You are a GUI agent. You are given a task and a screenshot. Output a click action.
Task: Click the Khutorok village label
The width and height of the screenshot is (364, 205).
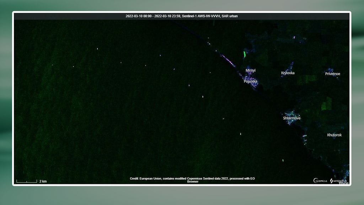[334, 135]
